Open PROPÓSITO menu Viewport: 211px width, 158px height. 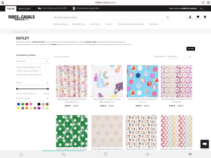[95, 24]
